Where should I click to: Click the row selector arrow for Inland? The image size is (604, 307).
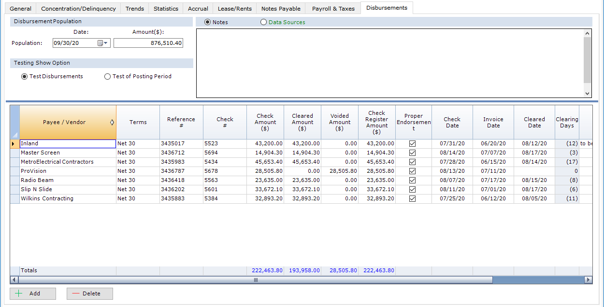[13, 144]
